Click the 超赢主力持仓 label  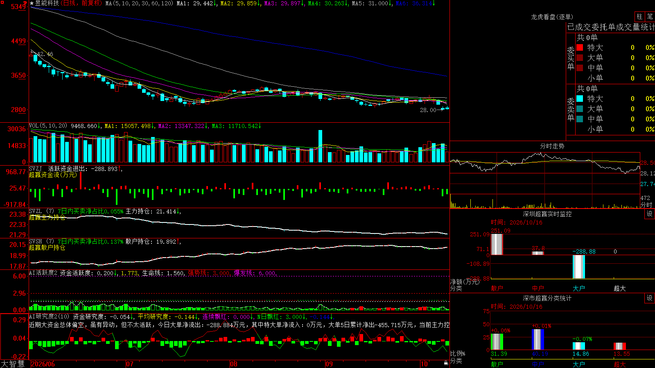47,218
